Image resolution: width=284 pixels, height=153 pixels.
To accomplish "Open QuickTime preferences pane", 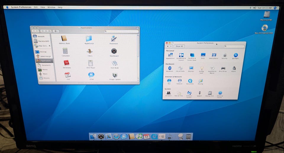I will pos(190,82).
